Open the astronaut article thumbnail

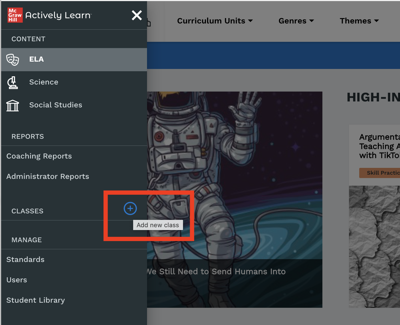click(x=235, y=200)
